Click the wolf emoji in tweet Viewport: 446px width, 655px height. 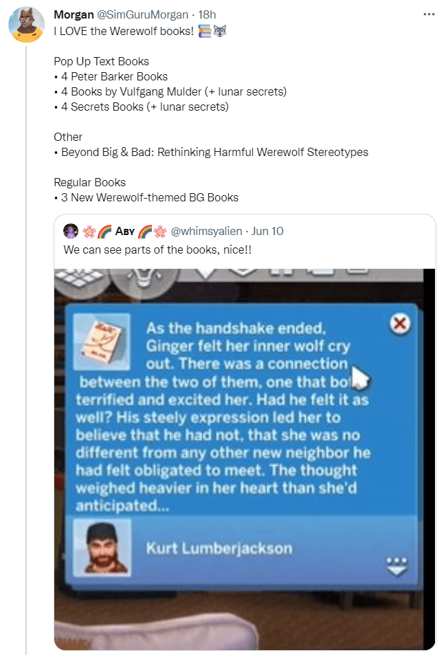[220, 31]
